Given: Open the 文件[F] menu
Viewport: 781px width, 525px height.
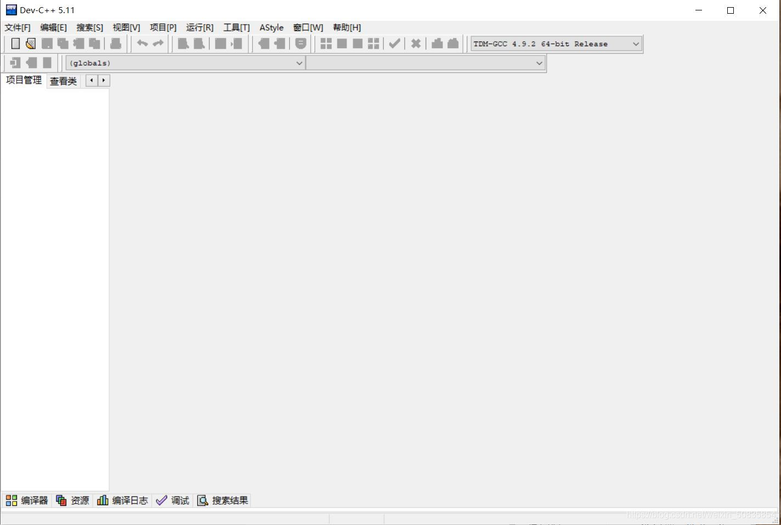Looking at the screenshot, I should [18, 27].
